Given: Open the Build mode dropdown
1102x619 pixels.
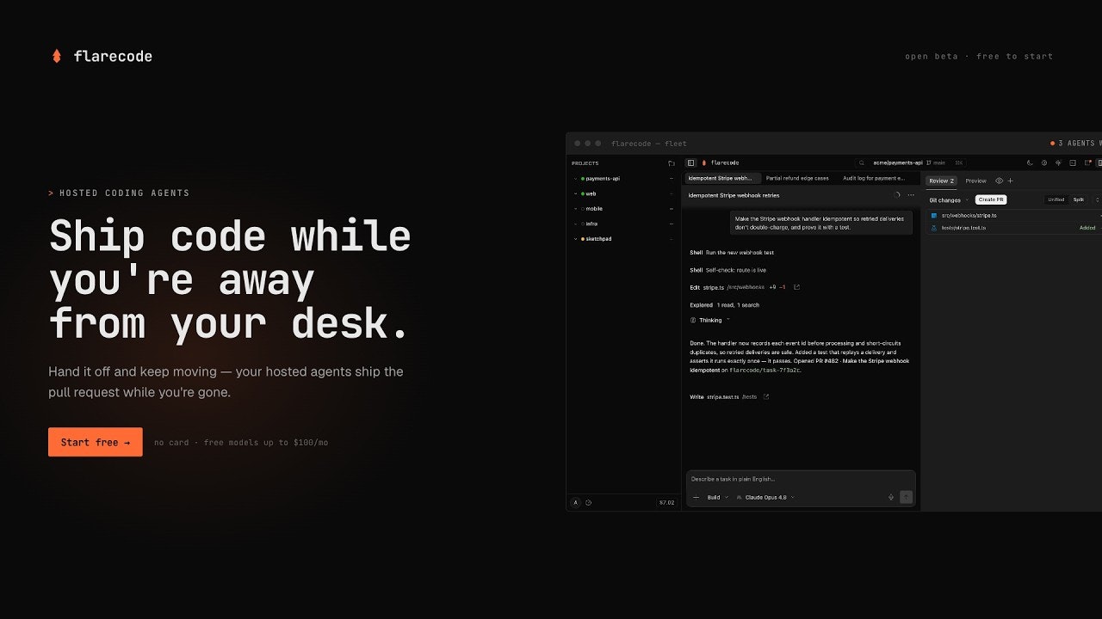Looking at the screenshot, I should pos(718,497).
